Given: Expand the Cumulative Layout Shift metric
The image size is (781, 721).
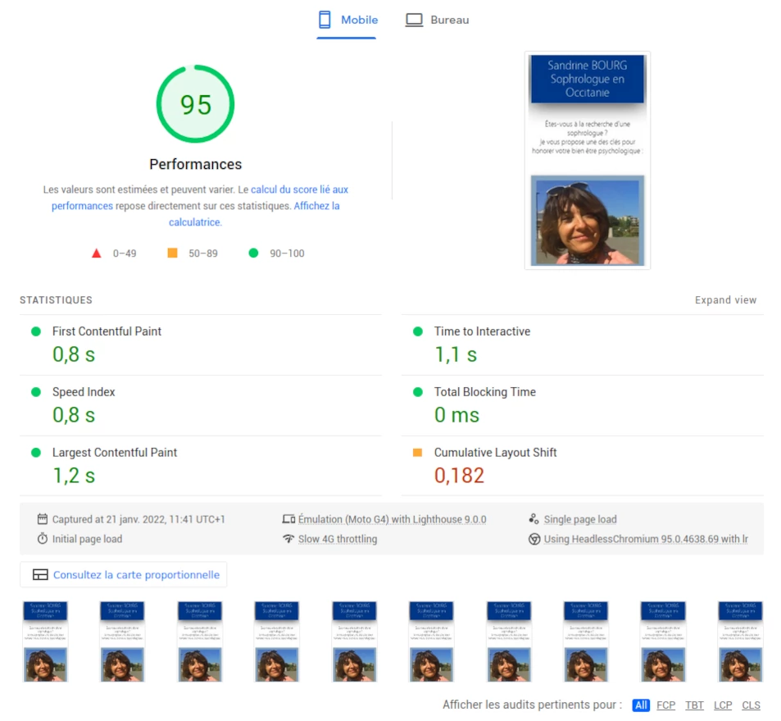Looking at the screenshot, I should tap(495, 453).
